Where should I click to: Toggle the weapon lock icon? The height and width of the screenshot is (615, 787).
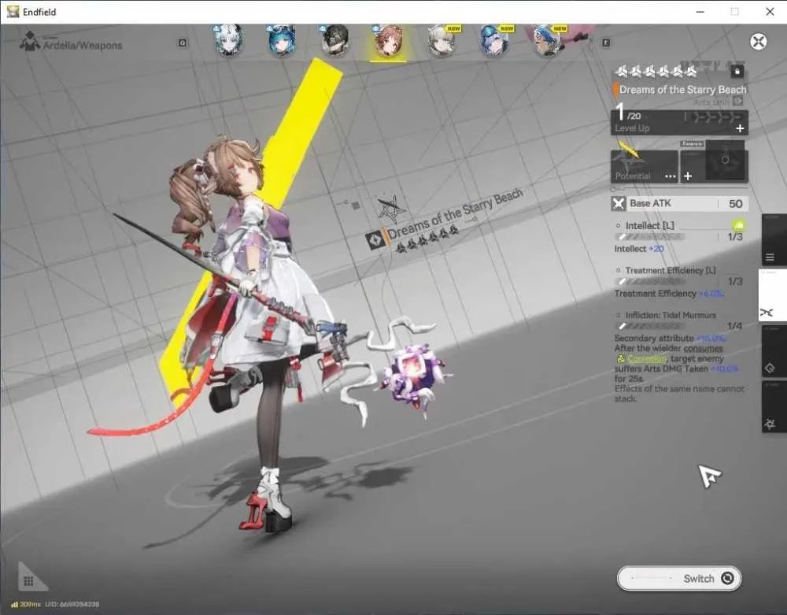737,72
